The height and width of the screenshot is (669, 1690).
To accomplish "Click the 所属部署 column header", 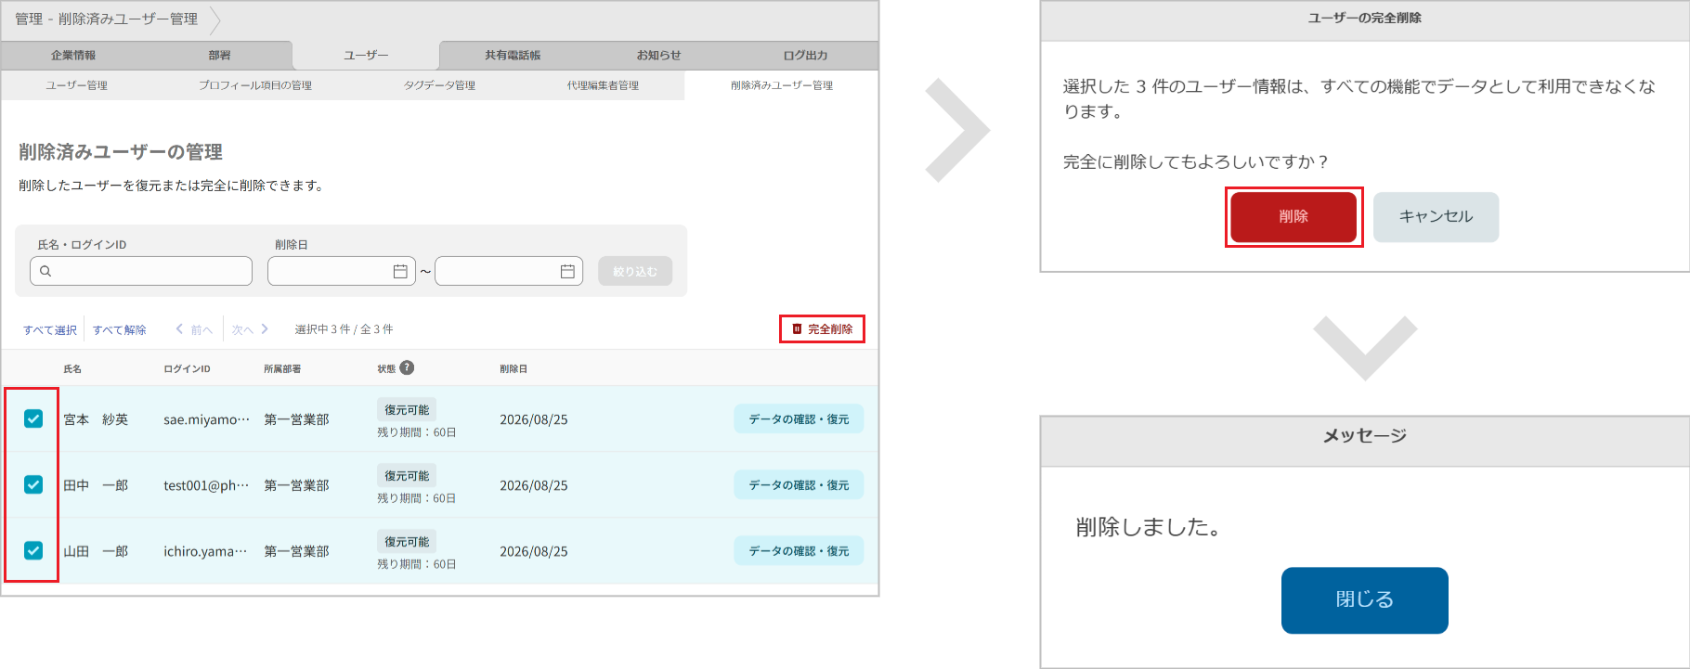I will click(x=282, y=368).
